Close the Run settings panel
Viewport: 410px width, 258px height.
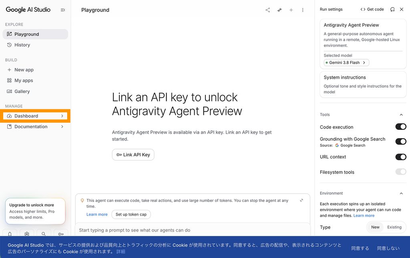pyautogui.click(x=402, y=10)
